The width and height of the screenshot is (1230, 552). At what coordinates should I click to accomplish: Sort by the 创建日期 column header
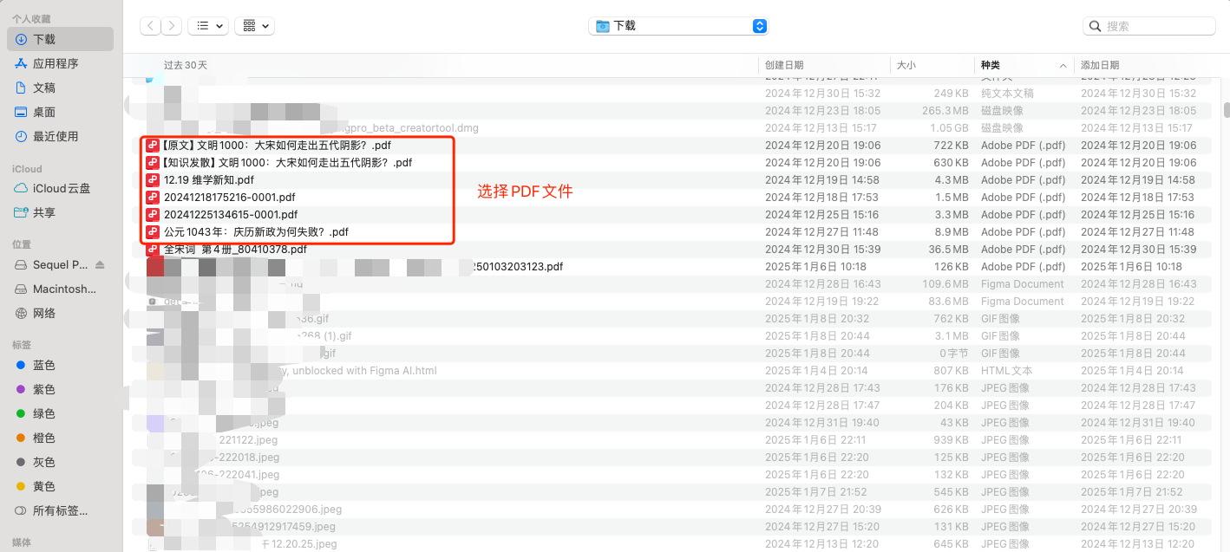click(x=784, y=65)
